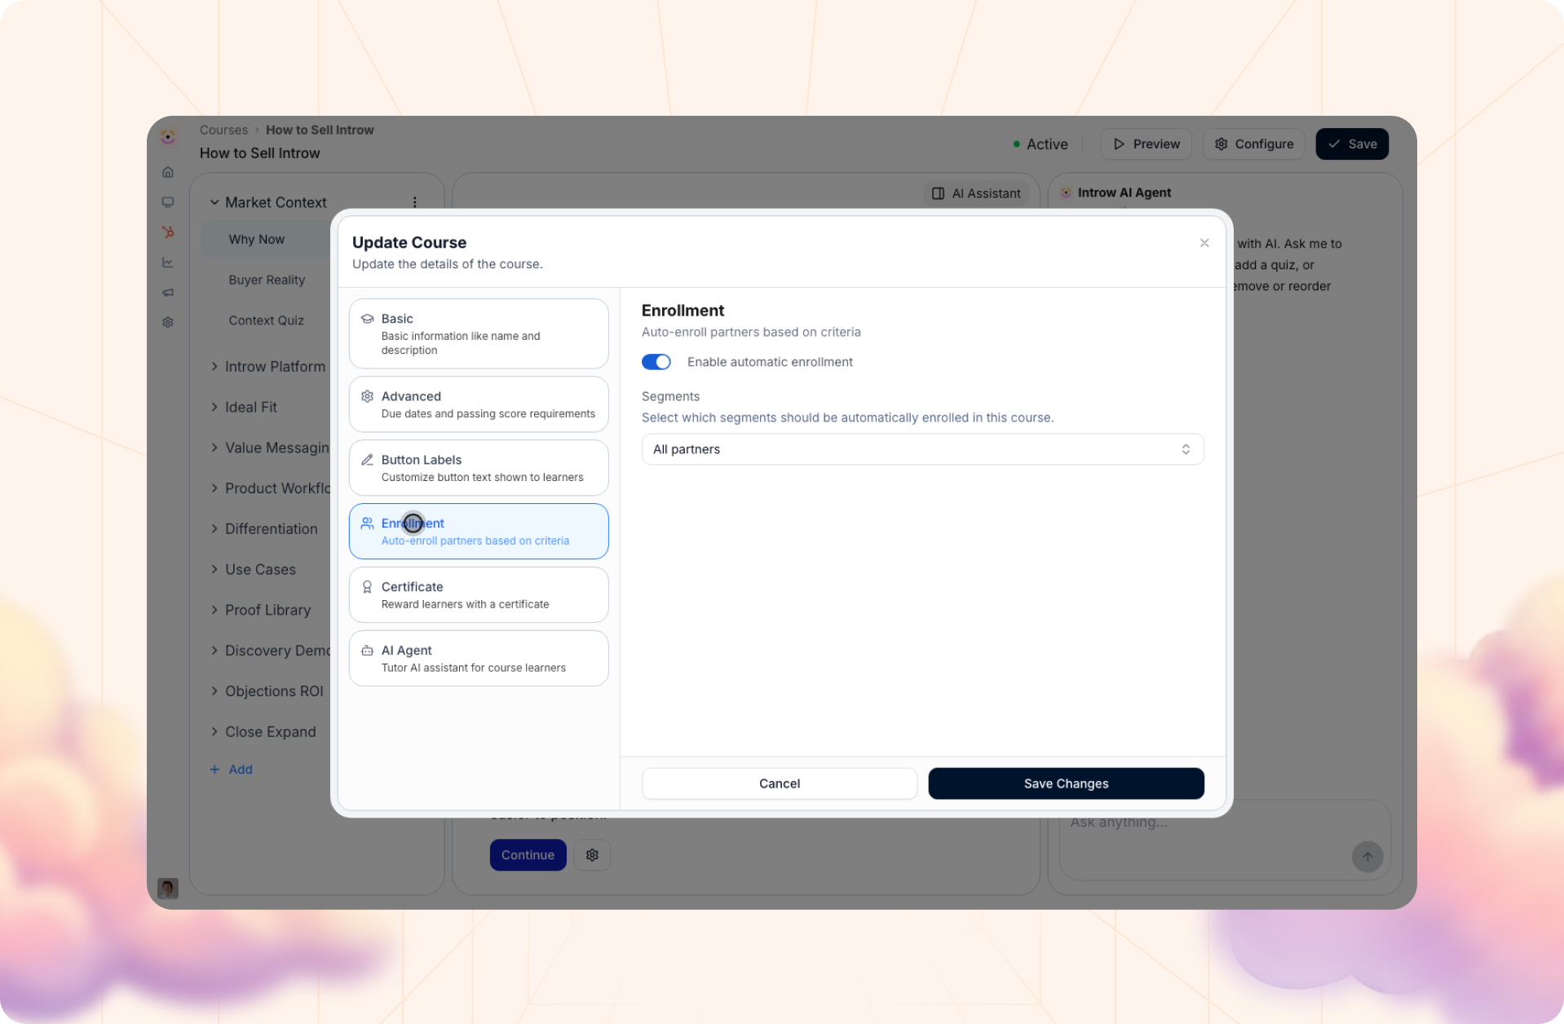The width and height of the screenshot is (1564, 1024).
Task: Click the Cancel button
Action: click(780, 783)
